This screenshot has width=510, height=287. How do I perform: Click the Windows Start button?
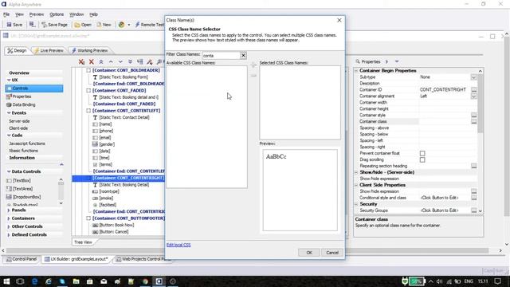click(6, 281)
